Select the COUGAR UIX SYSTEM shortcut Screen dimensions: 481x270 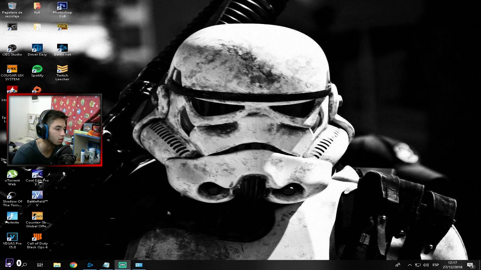[x=12, y=73]
